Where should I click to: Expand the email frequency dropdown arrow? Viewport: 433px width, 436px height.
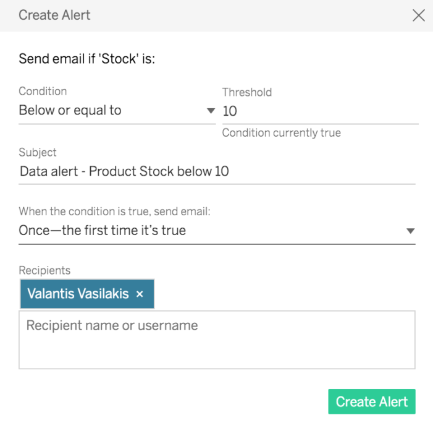[410, 231]
